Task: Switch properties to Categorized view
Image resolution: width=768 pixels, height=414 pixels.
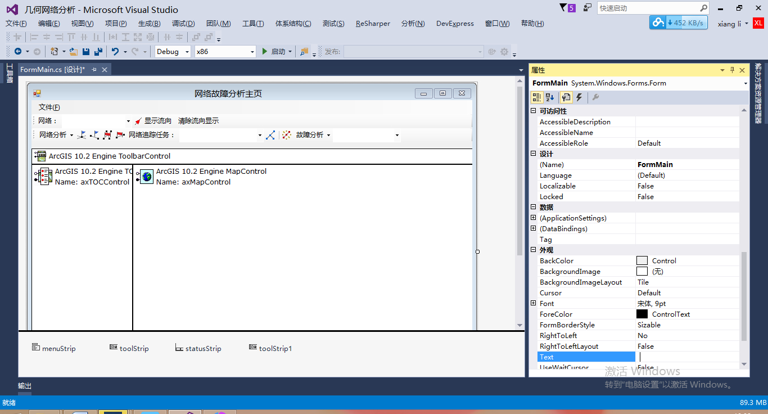Action: 537,97
